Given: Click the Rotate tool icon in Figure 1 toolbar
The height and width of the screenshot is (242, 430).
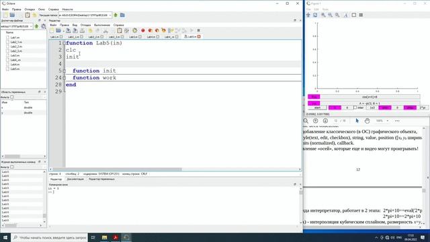Looking at the screenshot, I should pyautogui.click(x=315, y=15).
